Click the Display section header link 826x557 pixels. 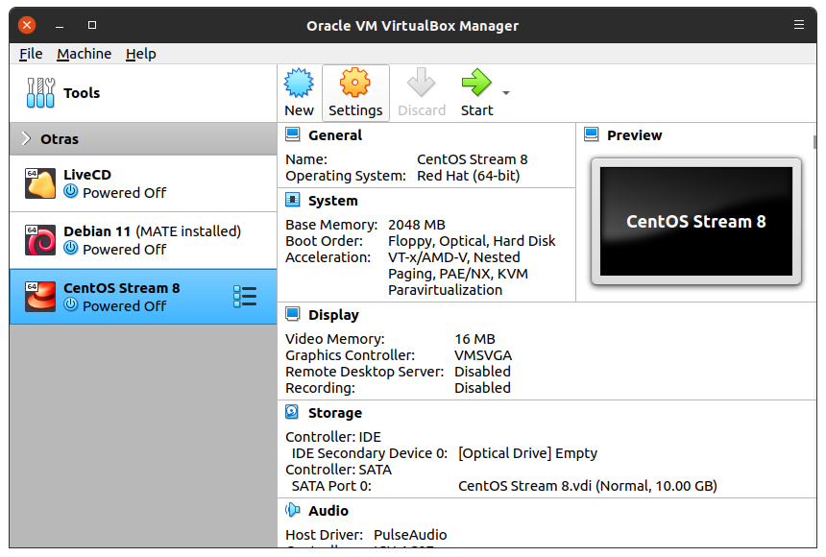coord(333,315)
